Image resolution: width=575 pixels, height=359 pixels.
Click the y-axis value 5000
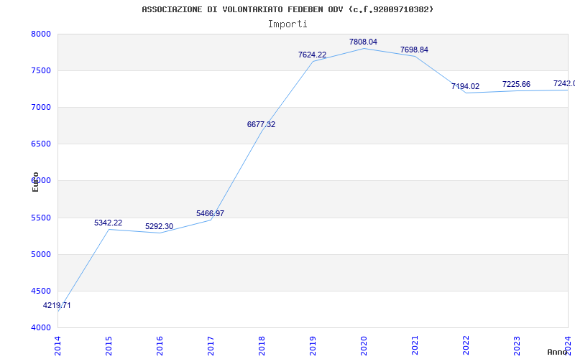point(41,255)
